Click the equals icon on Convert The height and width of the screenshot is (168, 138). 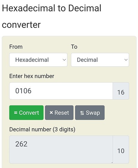(16, 113)
